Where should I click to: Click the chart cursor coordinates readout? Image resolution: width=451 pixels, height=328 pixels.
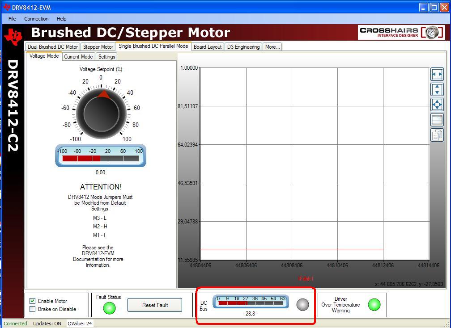point(409,284)
